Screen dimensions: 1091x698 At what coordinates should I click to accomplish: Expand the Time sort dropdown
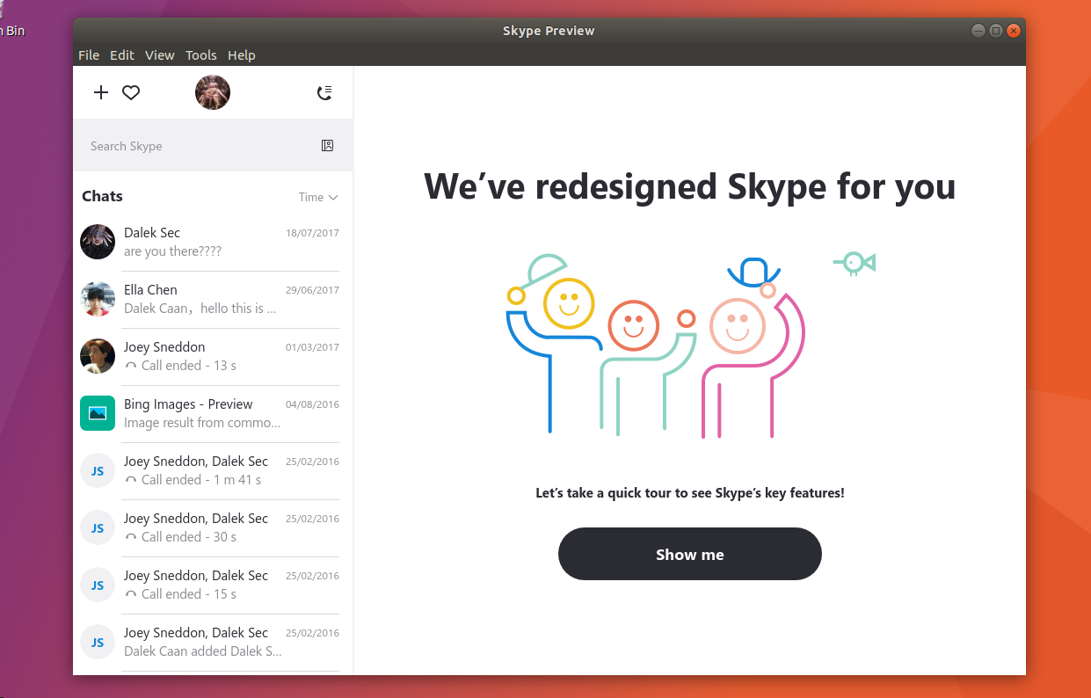pos(318,197)
